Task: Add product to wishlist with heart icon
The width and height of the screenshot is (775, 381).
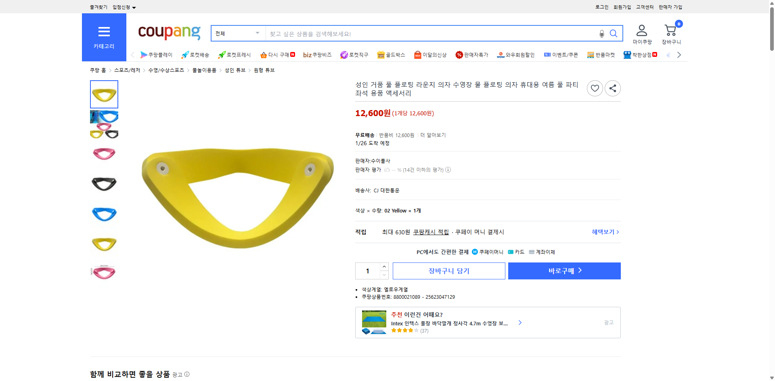Action: pyautogui.click(x=595, y=88)
